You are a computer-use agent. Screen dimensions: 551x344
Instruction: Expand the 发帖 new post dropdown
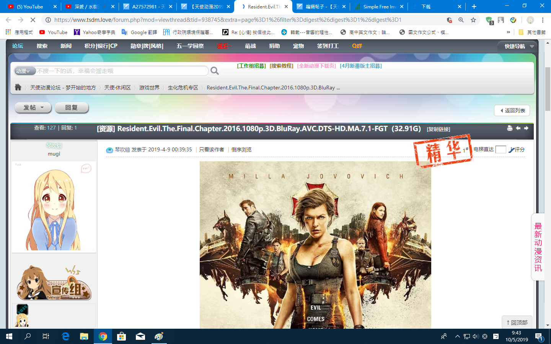pyautogui.click(x=33, y=108)
